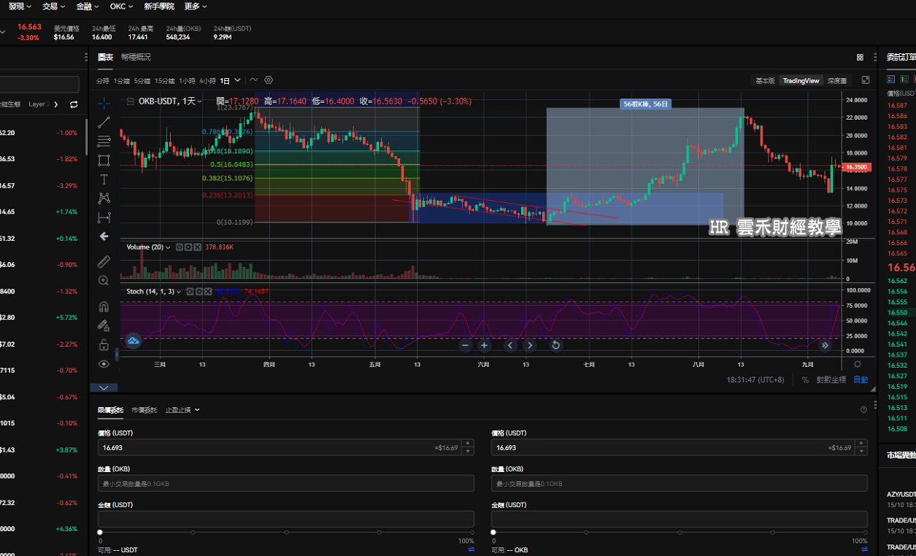Screen dimensions: 916x556
Task: Show buy orders only in order book
Action: click(905, 79)
